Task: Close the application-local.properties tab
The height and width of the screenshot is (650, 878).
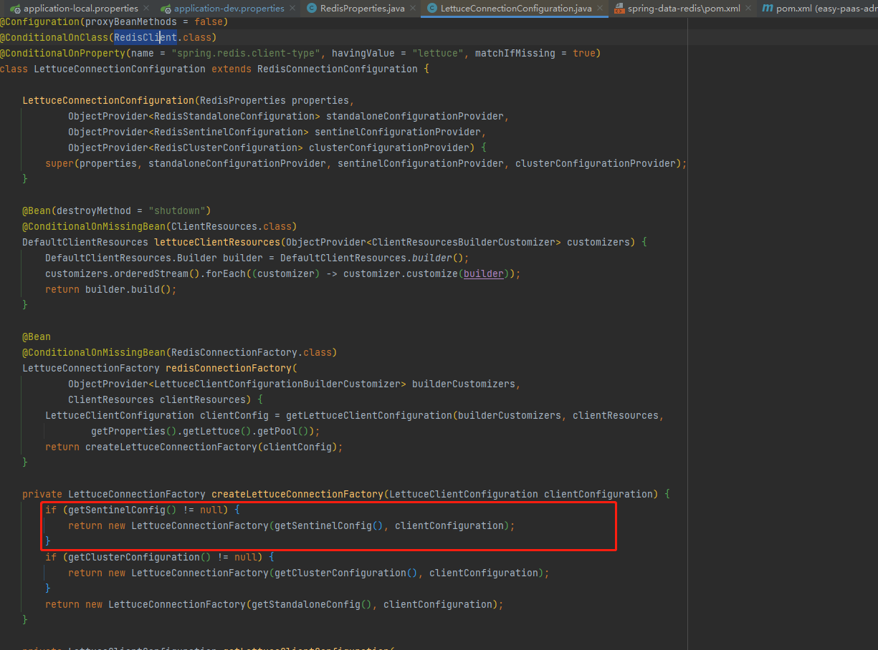Action: [147, 9]
